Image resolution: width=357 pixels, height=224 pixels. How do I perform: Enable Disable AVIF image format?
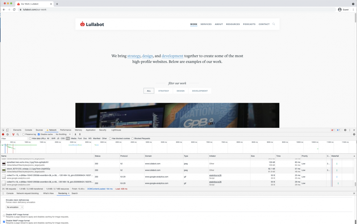point(4,216)
